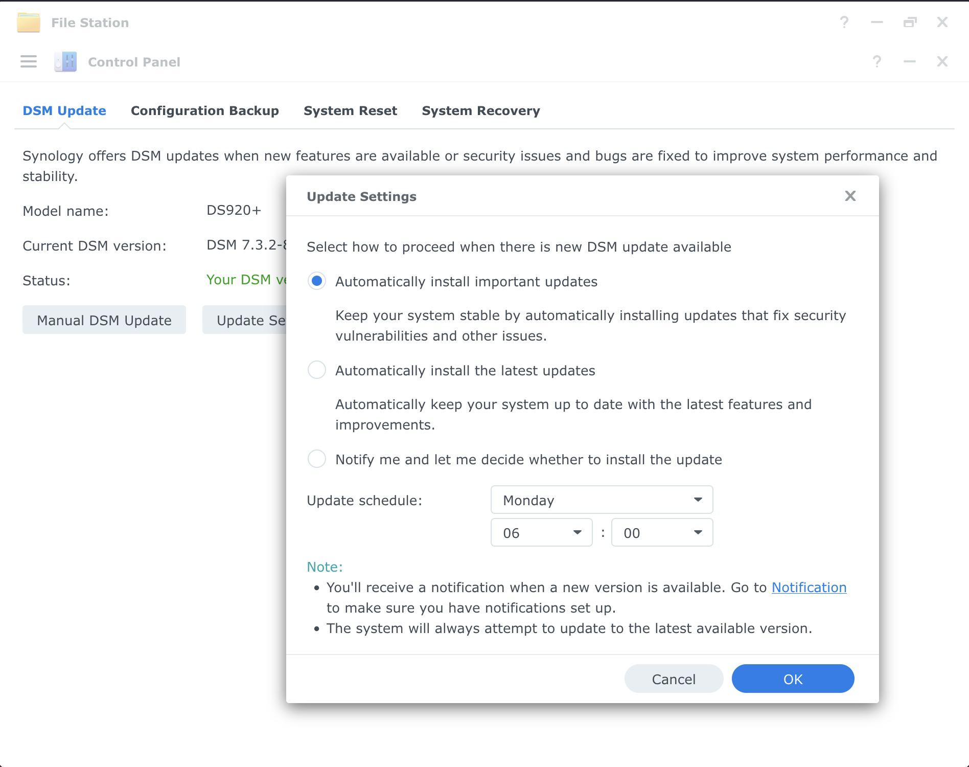This screenshot has width=969, height=767.
Task: Open the update schedule day dropdown (Monday)
Action: [602, 500]
